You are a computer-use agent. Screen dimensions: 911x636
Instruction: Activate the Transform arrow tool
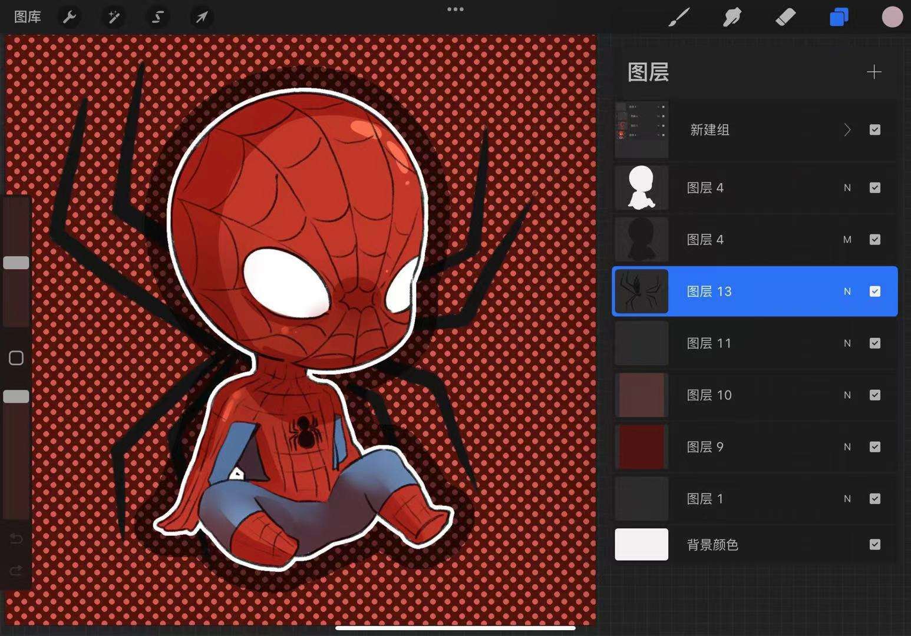pos(202,17)
